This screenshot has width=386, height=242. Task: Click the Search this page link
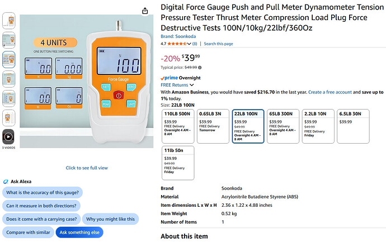(218, 44)
